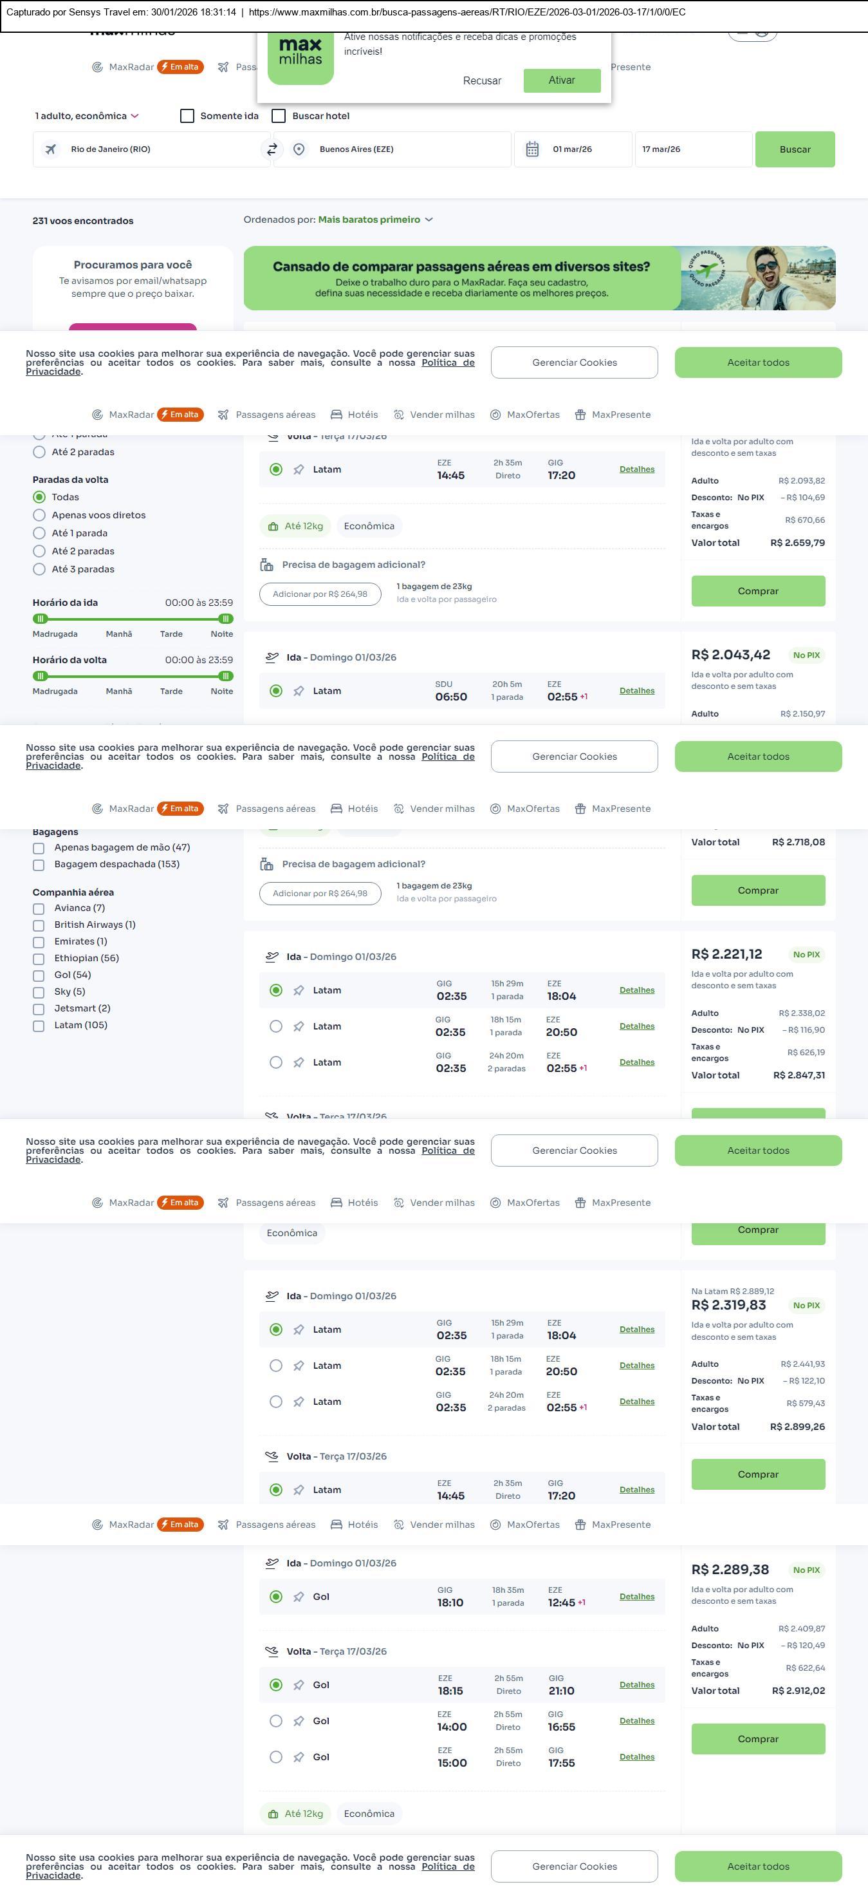This screenshot has width=868, height=1898.
Task: Pin the Gol 14:00 return flight
Action: [x=298, y=1721]
